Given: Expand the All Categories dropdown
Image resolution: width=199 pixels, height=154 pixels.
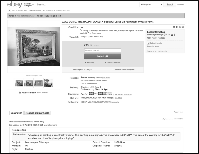Looking at the screenshot, I should pos(151,5).
